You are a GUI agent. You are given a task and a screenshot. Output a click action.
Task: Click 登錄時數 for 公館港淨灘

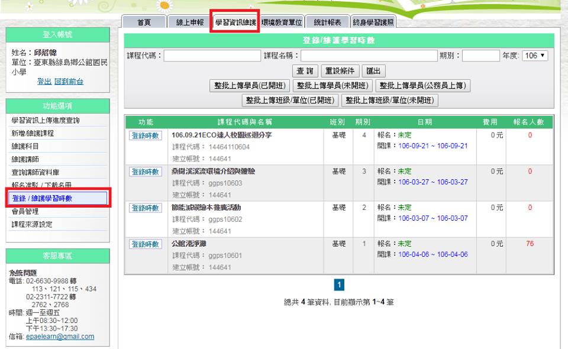pos(146,244)
